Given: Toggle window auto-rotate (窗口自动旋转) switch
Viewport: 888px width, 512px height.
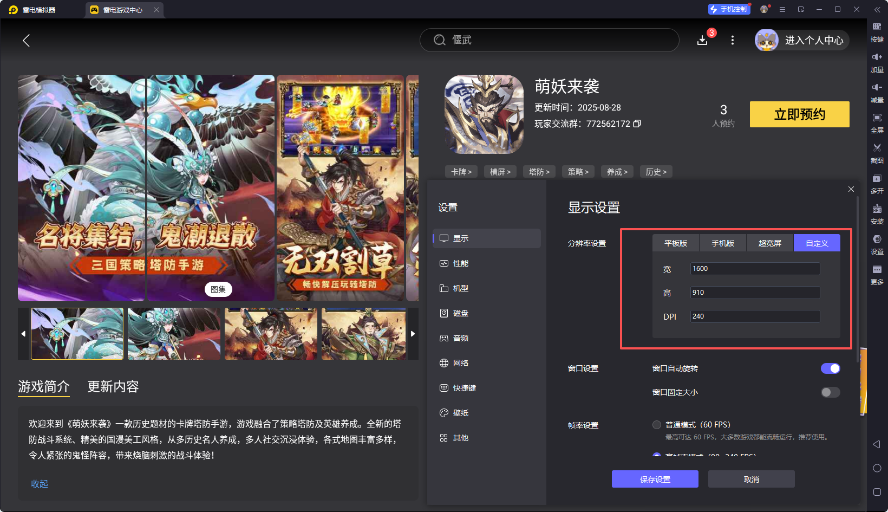Looking at the screenshot, I should point(830,368).
